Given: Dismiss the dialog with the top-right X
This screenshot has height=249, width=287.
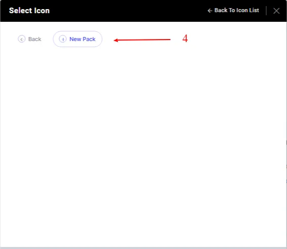Looking at the screenshot, I should click(x=276, y=11).
